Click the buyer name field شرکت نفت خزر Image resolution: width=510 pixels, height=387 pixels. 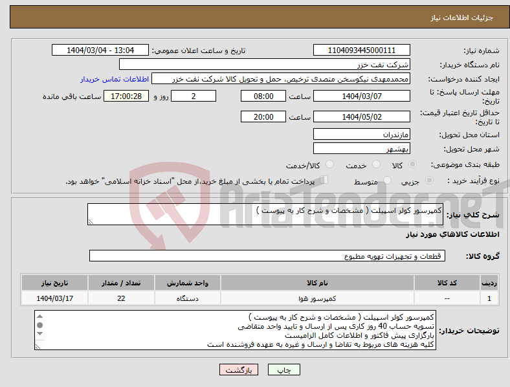[265, 64]
